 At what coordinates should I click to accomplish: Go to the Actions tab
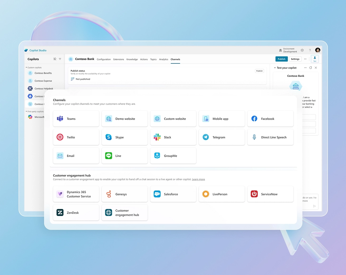(144, 59)
